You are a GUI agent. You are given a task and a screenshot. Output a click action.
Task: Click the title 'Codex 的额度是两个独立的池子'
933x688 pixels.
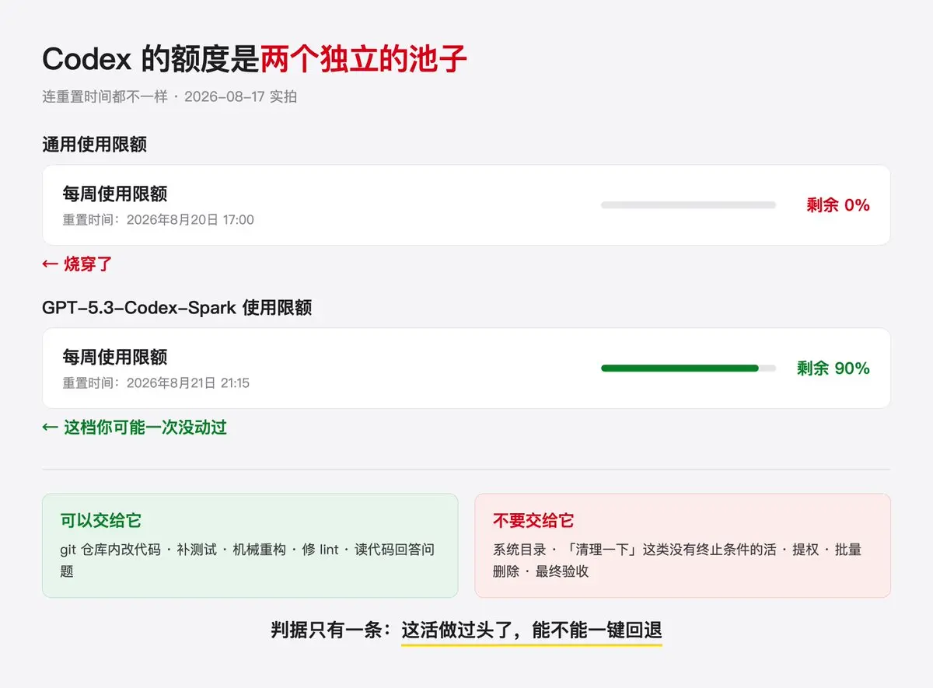click(x=255, y=59)
